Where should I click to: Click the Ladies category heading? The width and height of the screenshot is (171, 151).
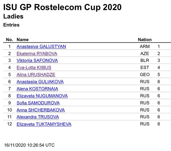pyautogui.click(x=13, y=17)
